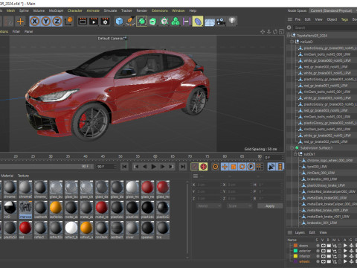Viewport: 357px width, 268px height.
Task: Click the Floor environment icon
Action: (210, 22)
